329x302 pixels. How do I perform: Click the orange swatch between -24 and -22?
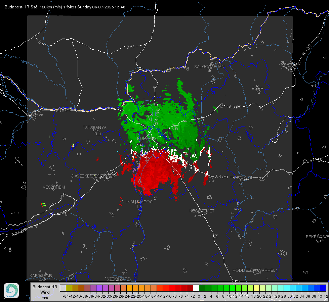pos(129,288)
